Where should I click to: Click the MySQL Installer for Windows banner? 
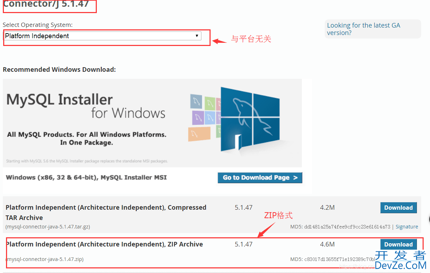pyautogui.click(x=152, y=123)
